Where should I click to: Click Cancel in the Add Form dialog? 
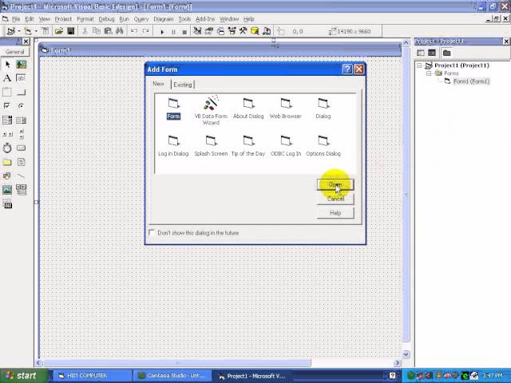tap(335, 199)
